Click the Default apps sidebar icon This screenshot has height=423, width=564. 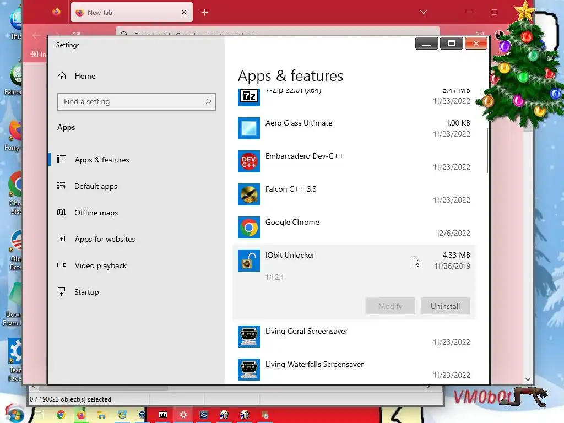62,186
